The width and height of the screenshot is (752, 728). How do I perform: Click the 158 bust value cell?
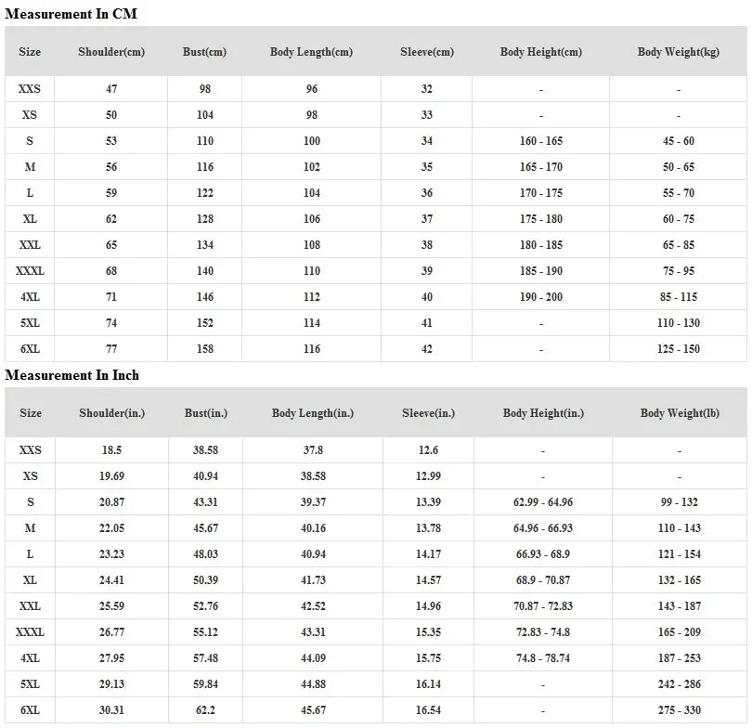tap(204, 349)
